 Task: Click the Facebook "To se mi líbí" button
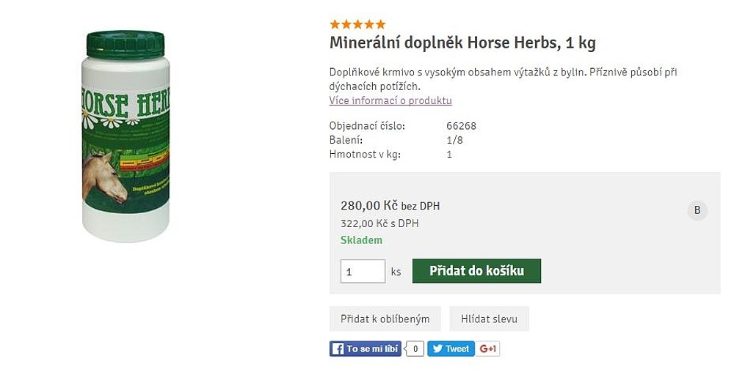[366, 349]
